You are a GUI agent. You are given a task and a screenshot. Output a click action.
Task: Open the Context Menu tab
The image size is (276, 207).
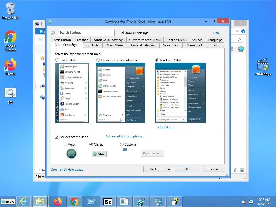[x=176, y=40]
